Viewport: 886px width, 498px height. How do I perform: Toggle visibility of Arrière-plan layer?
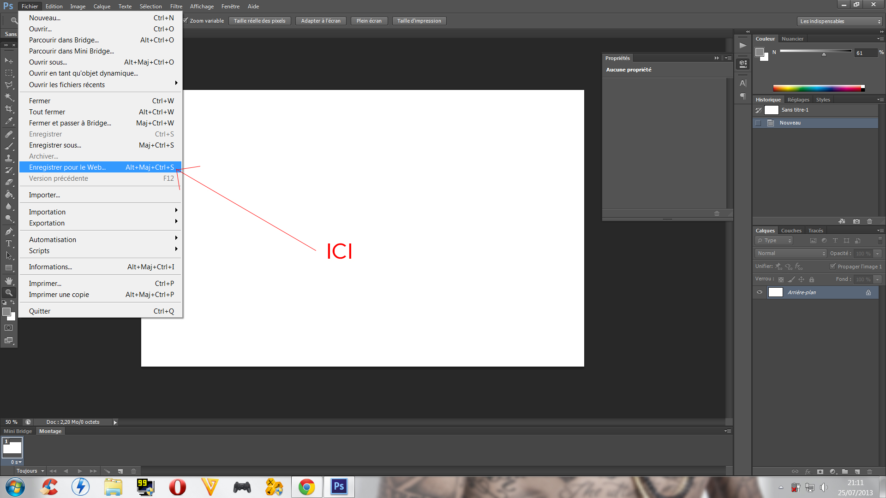coord(759,292)
